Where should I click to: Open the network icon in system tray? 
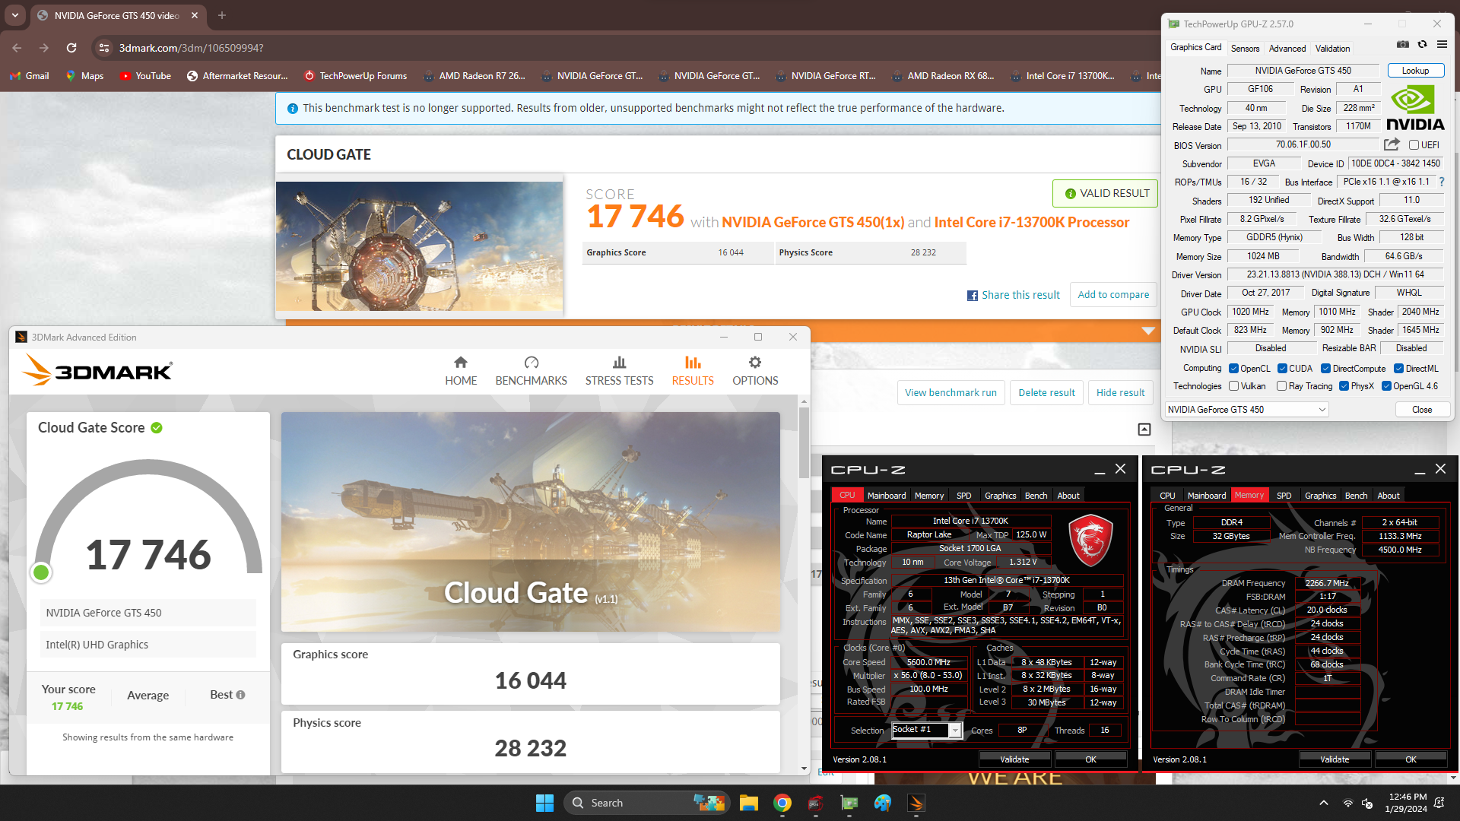pyautogui.click(x=1348, y=803)
